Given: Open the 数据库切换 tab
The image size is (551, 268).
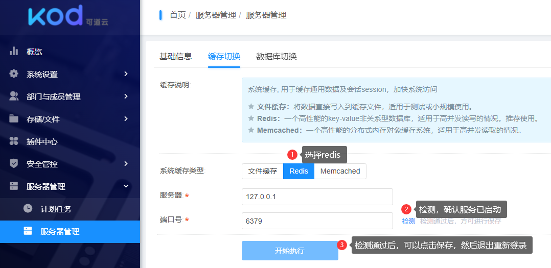Looking at the screenshot, I should [x=276, y=56].
